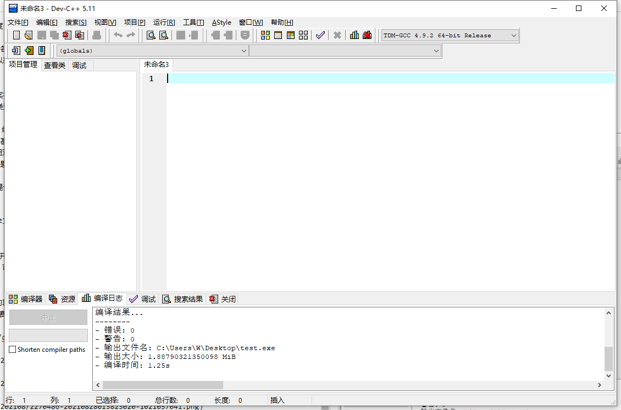Open the TDM-GCC 4.9.2 compiler set dropdown
Viewport: 621px width, 410px height.
coord(450,35)
